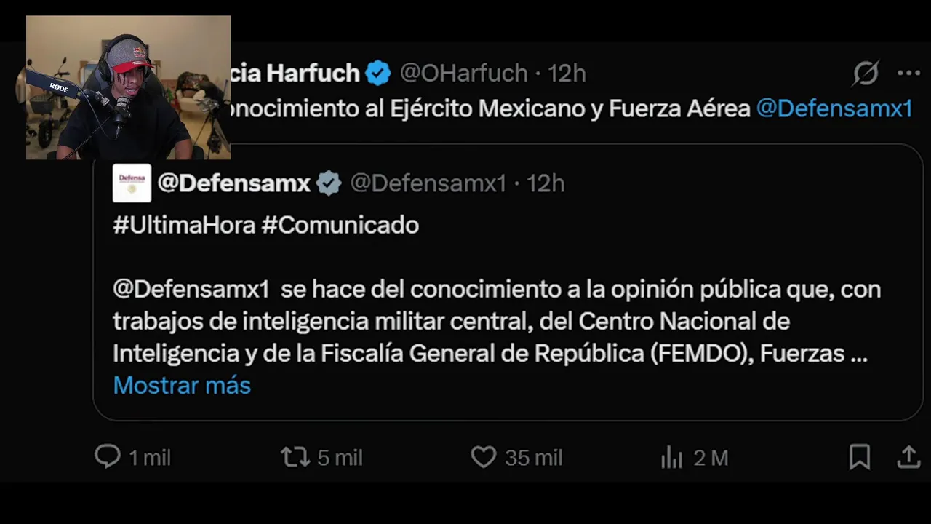Open the #UltimaHora hashtag
The width and height of the screenshot is (931, 524).
184,225
